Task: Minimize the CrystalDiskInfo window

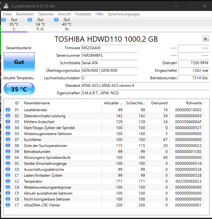Action: pyautogui.click(x=176, y=6)
